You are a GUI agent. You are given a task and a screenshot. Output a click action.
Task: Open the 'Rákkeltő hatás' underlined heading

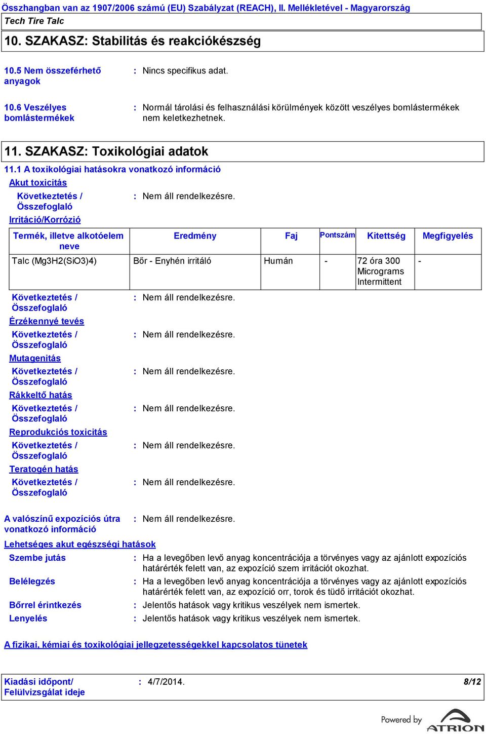pos(40,395)
